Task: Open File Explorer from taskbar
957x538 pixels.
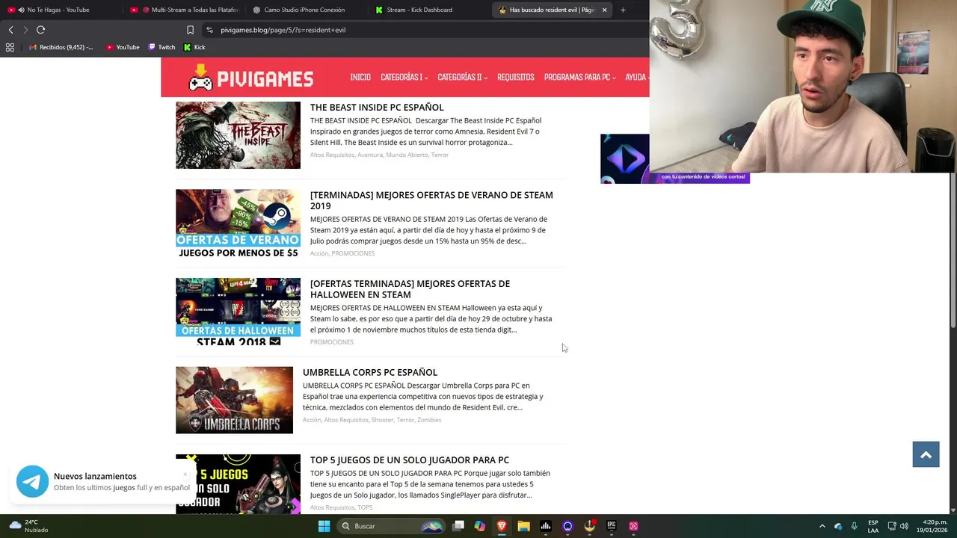Action: [x=523, y=526]
